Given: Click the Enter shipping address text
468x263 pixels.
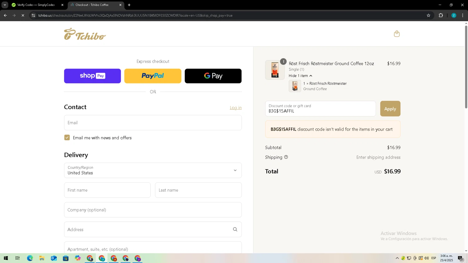Looking at the screenshot, I should (x=378, y=157).
